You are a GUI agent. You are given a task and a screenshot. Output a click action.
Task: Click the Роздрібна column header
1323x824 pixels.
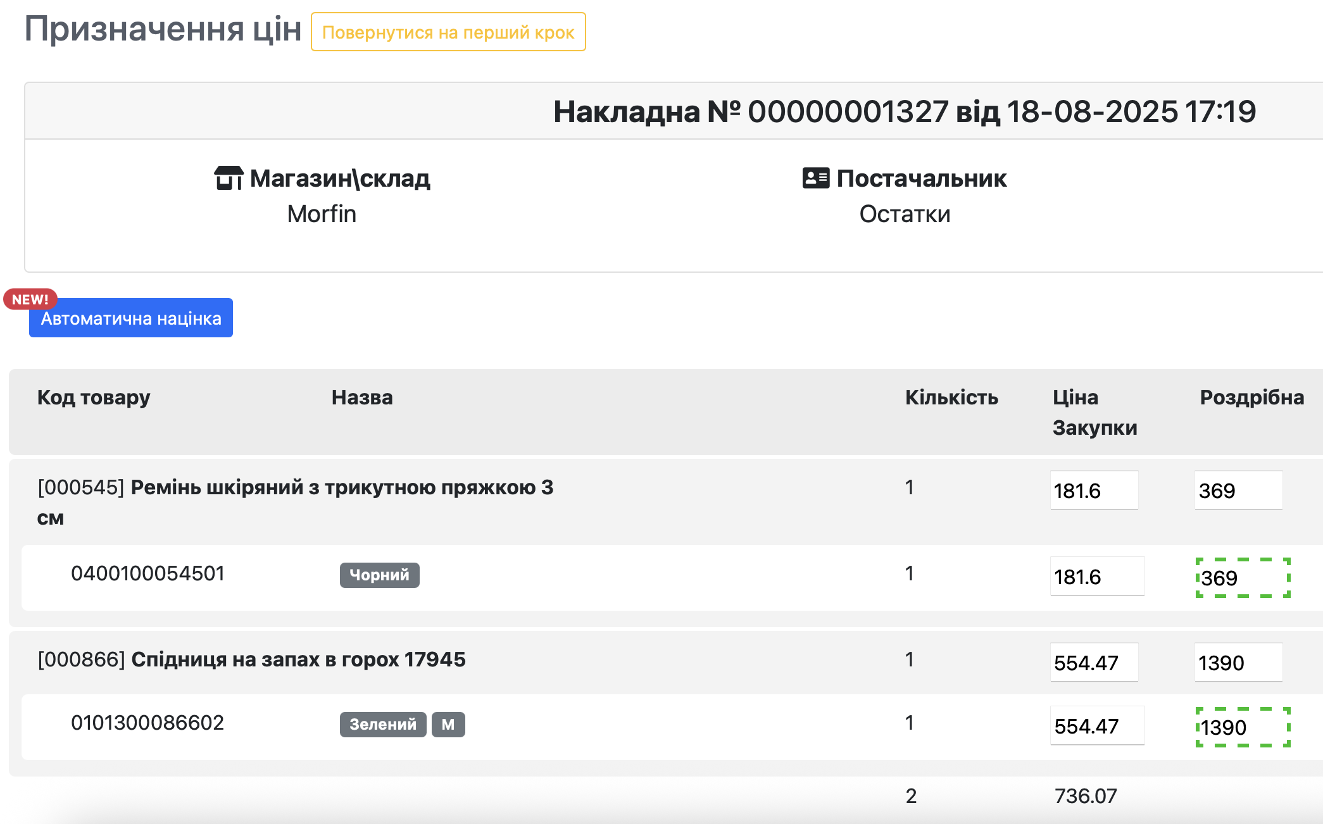[1251, 397]
